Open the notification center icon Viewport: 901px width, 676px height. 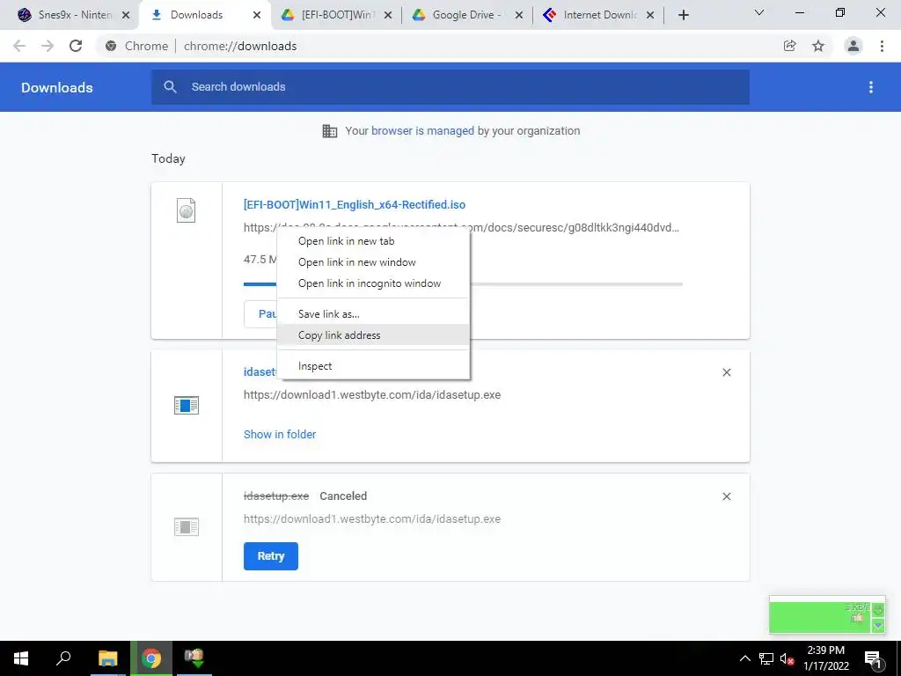873,658
